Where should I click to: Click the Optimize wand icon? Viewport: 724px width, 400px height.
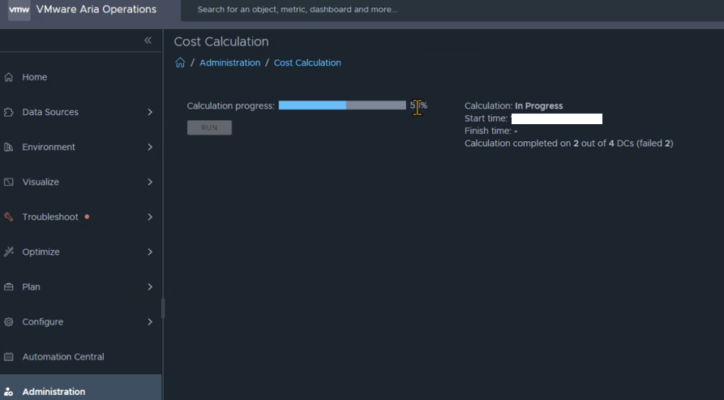[9, 252]
